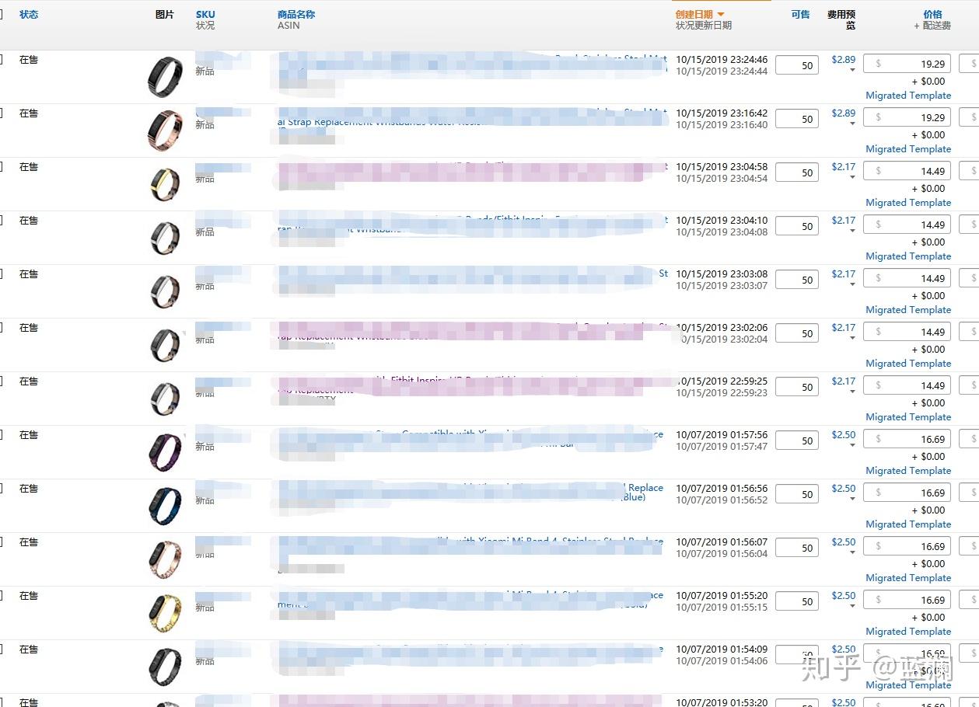Screen dimensions: 979x707
Task: Expand the $2.89 fee preview dropdown in first row
Action: point(852,71)
